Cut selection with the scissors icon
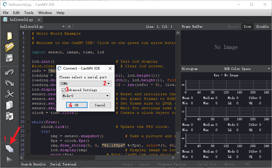The height and width of the screenshot is (168, 272). click(10, 94)
